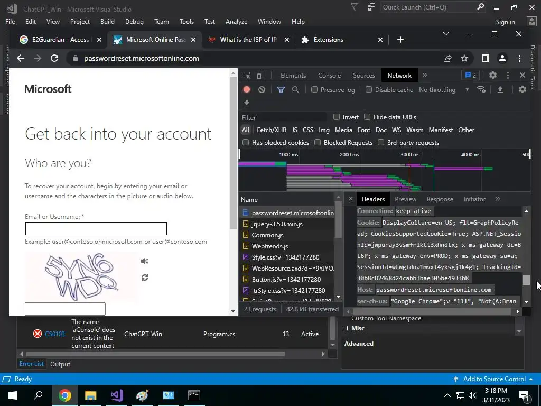
Task: Click Sign in in Visual Studio
Action: click(505, 22)
